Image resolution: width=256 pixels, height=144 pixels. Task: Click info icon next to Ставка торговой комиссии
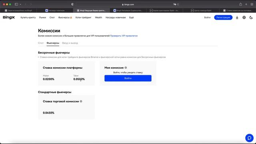click(x=81, y=101)
